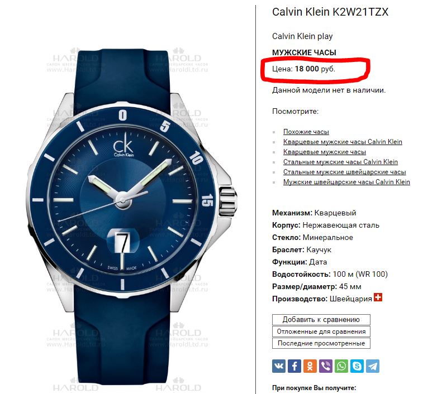The width and height of the screenshot is (423, 394).
Task: Open Стальные мужские часы Calvin Klein link
Action: [x=340, y=162]
